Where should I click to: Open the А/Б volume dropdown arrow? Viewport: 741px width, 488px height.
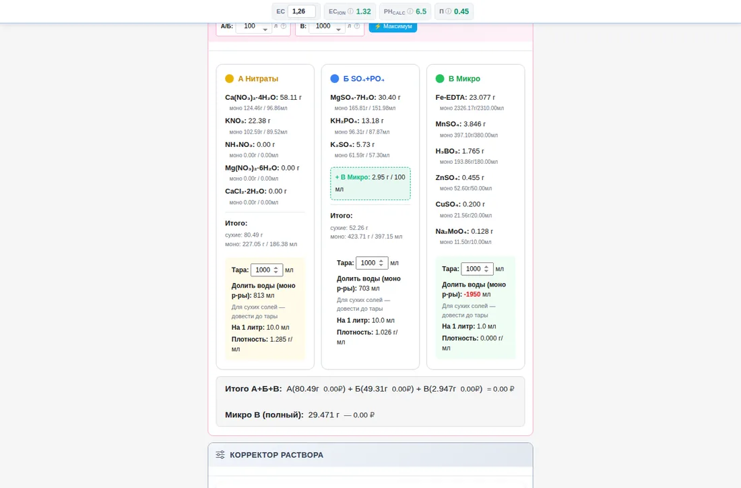coord(265,29)
